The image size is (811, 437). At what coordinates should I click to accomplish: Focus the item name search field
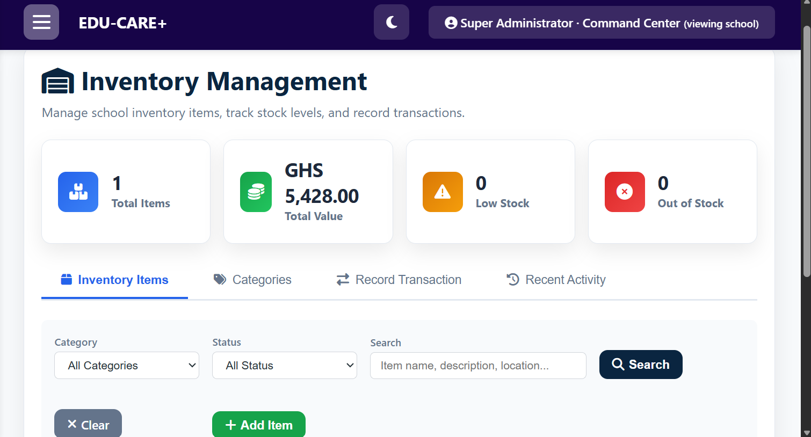478,366
